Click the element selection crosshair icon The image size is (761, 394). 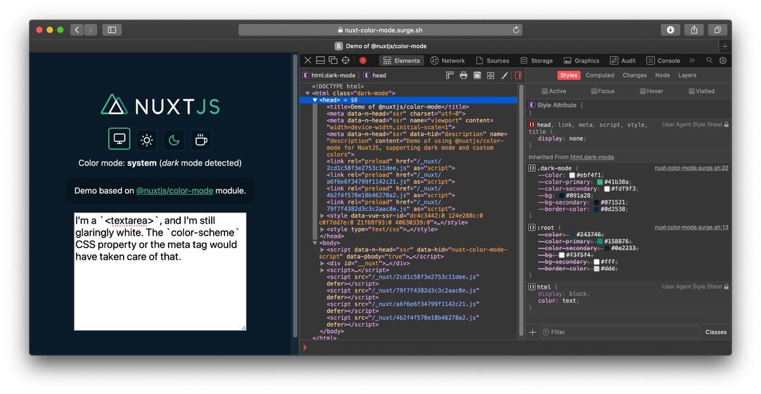[x=346, y=61]
